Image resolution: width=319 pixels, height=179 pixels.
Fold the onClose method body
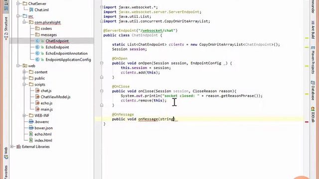tap(102, 91)
